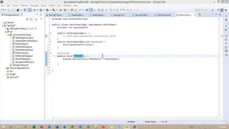
Task: Open the Window menu
Action: tap(67, 5)
